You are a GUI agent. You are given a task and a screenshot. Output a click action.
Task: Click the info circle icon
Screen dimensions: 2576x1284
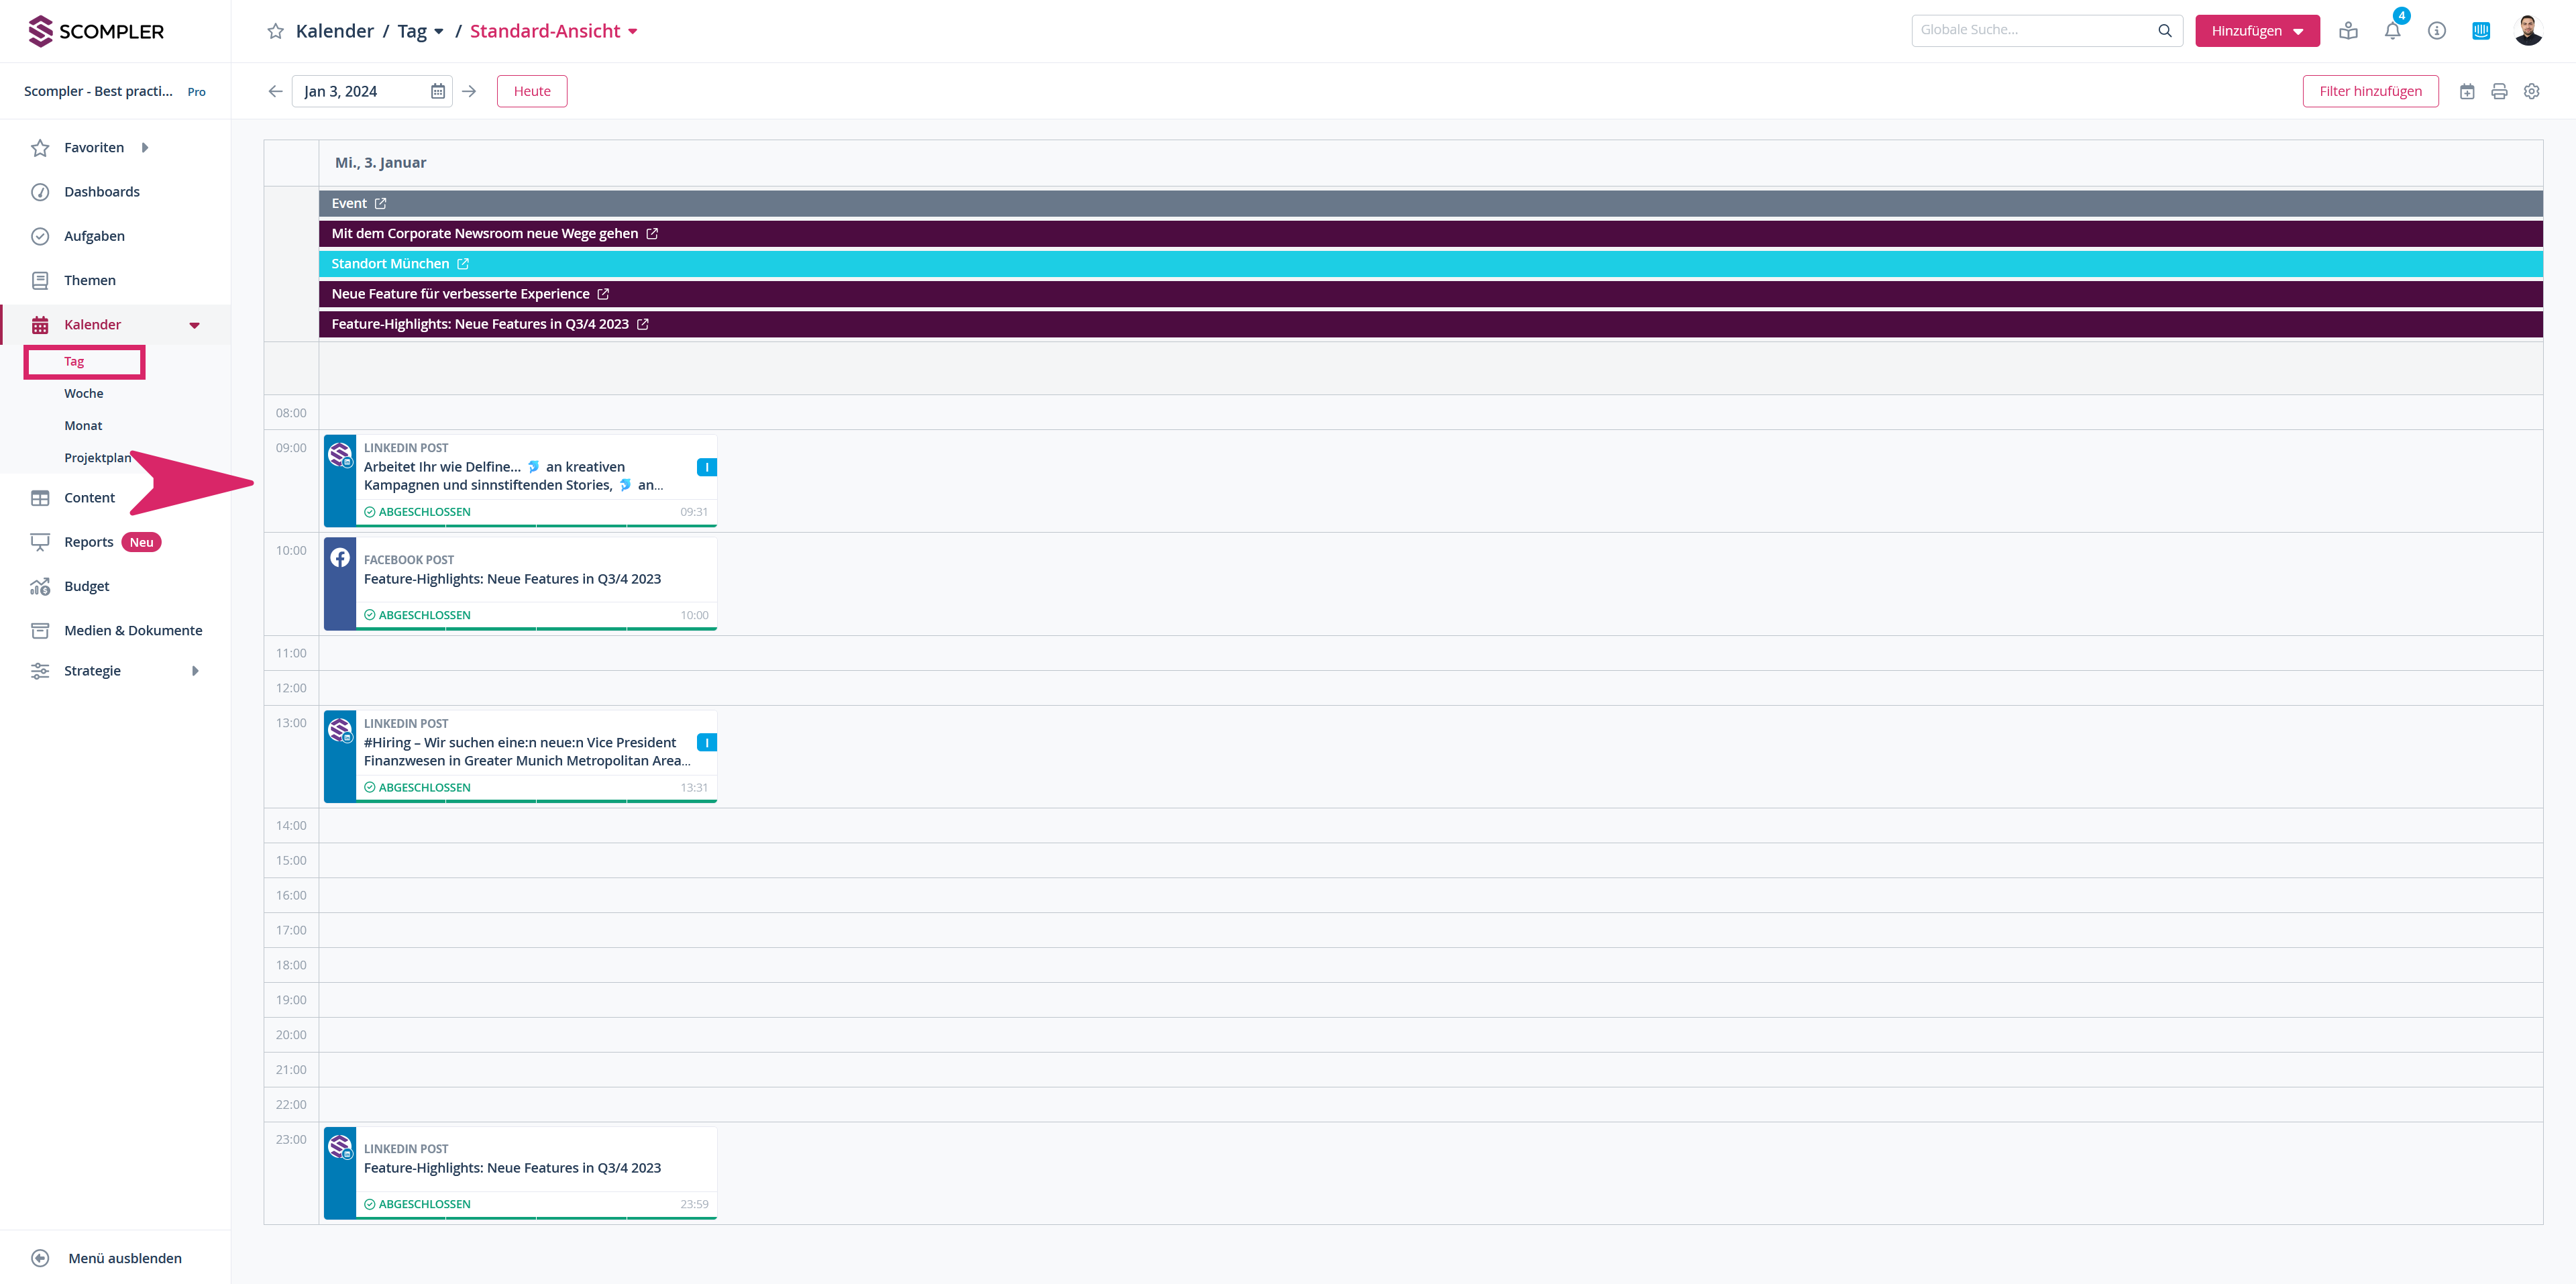pyautogui.click(x=2436, y=31)
